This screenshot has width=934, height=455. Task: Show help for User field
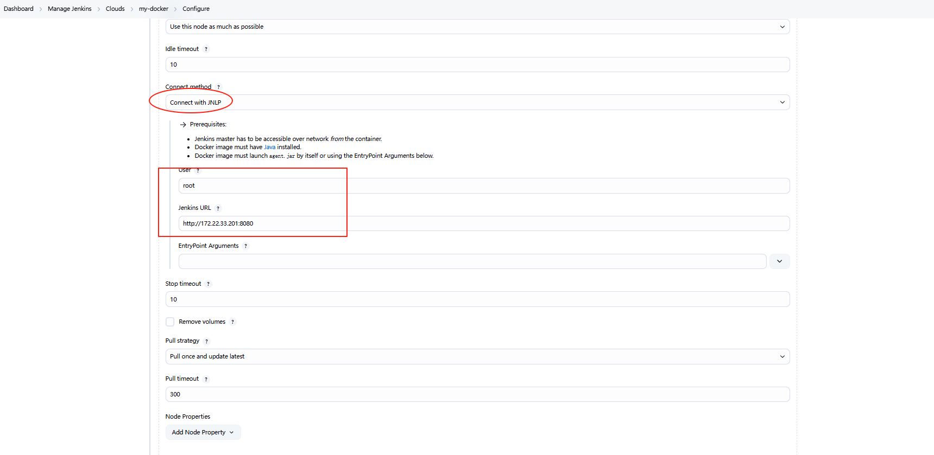pyautogui.click(x=198, y=170)
